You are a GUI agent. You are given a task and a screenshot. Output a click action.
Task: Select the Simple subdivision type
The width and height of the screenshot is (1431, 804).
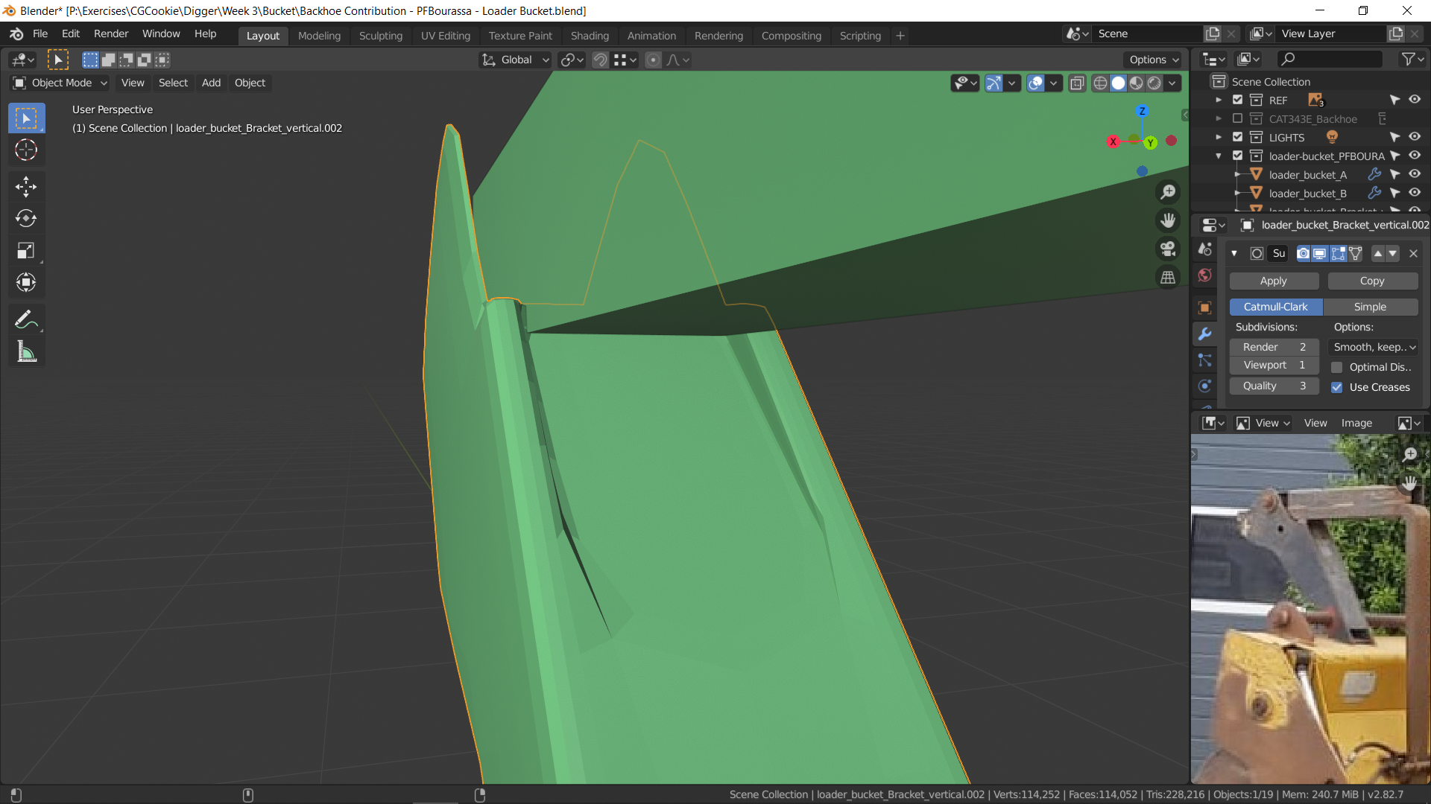coord(1370,307)
